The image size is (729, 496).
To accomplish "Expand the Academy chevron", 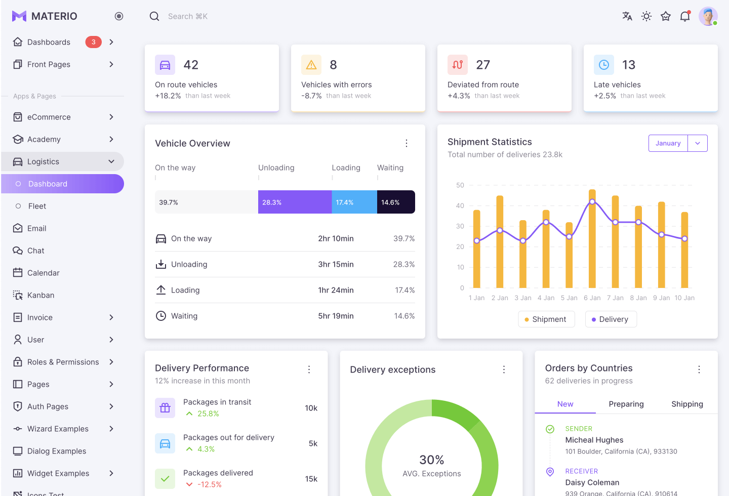I will point(111,139).
